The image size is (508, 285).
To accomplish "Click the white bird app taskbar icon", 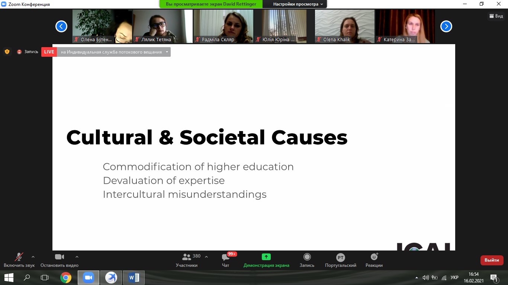I will (x=111, y=278).
